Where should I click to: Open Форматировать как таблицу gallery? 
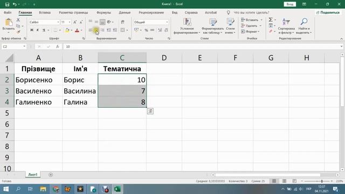pos(212,26)
